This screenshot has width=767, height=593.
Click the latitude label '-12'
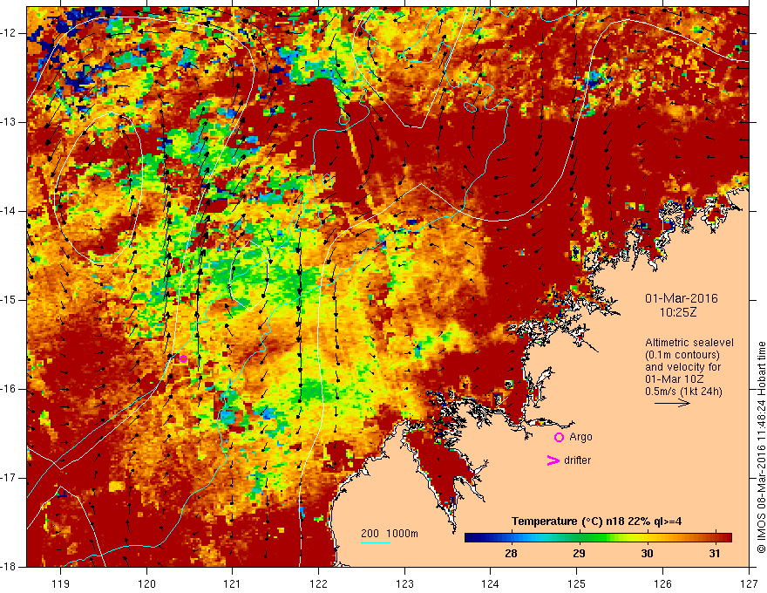pos(9,33)
